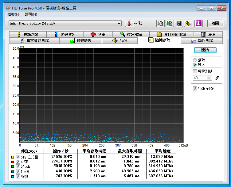Click the short stroke gB value field

click(x=200, y=78)
